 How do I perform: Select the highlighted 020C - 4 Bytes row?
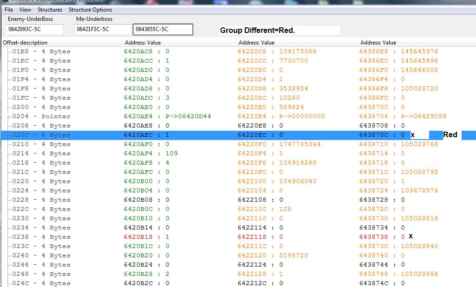point(41,135)
